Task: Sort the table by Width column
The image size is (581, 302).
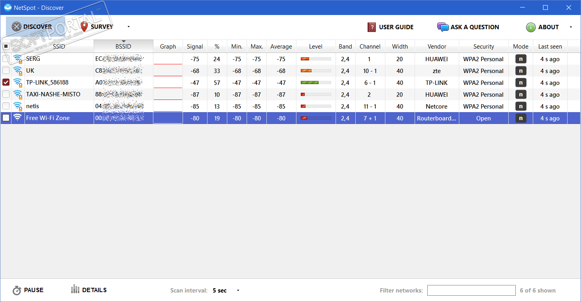Action: (x=400, y=47)
